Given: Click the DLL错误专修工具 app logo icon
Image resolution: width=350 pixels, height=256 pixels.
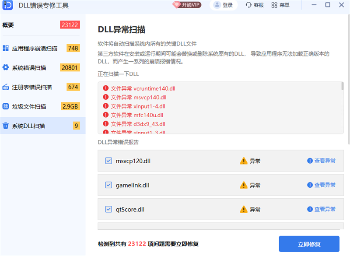Looking at the screenshot, I should point(7,6).
